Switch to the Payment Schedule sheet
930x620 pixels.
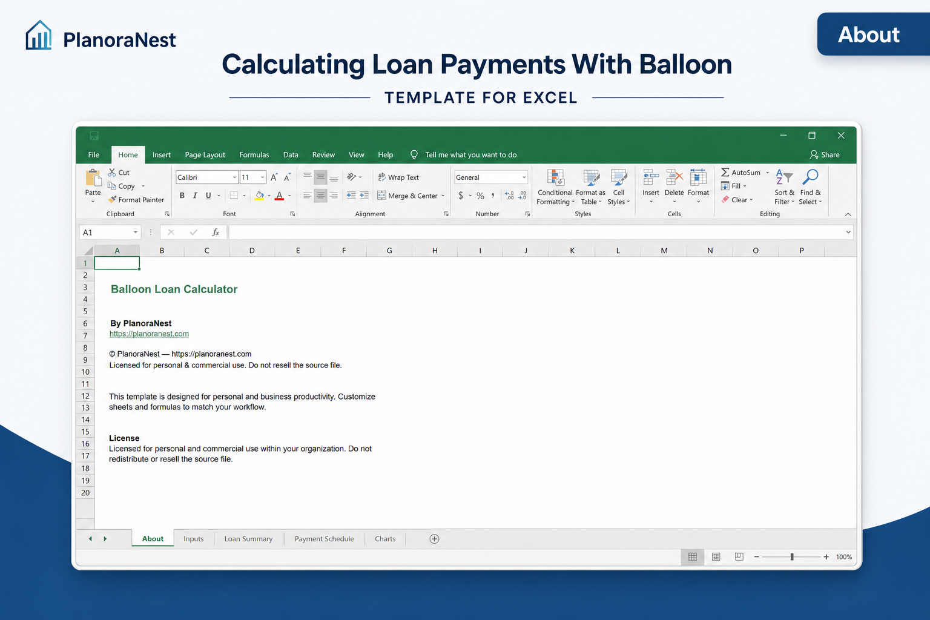click(324, 539)
